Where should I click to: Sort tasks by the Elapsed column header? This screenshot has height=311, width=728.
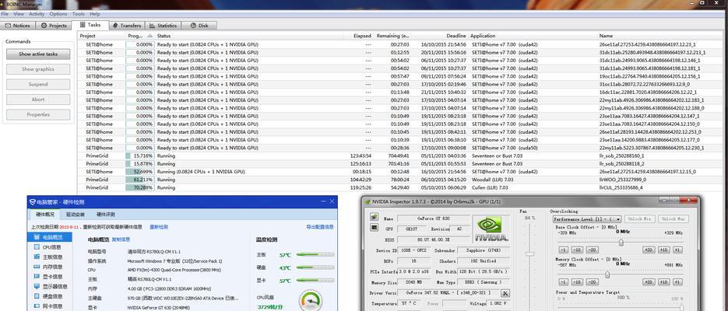(x=360, y=36)
